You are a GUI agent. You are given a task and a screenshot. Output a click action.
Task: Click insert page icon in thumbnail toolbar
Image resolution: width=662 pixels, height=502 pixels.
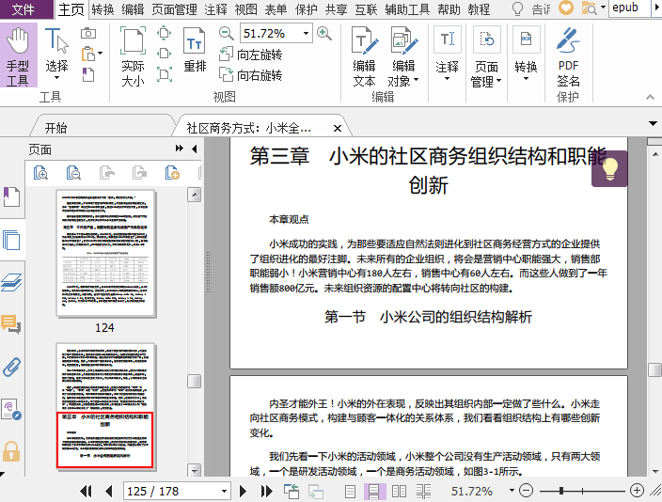click(172, 173)
